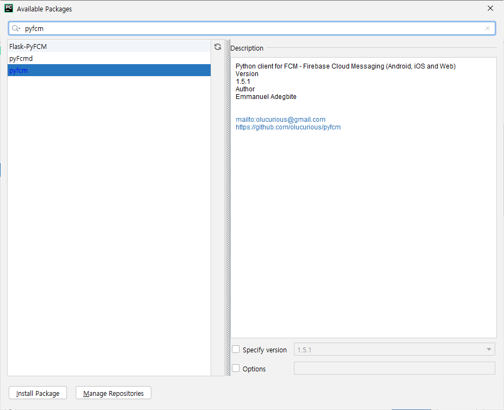This screenshot has width=504, height=410.
Task: Close the Available Packages dialog
Action: [490, 8]
